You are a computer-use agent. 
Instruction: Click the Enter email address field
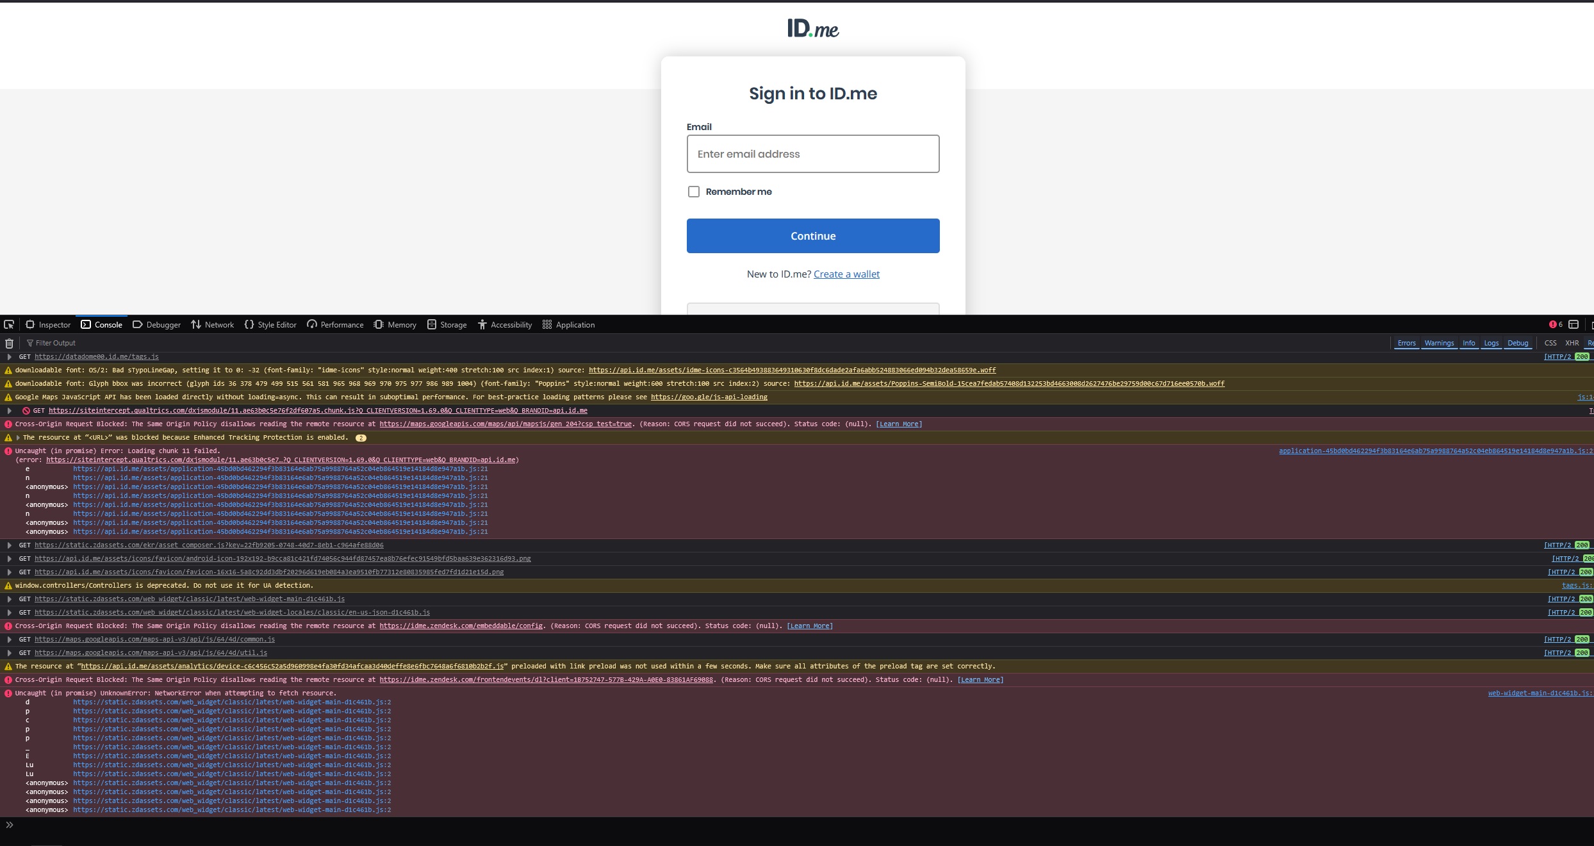813,154
